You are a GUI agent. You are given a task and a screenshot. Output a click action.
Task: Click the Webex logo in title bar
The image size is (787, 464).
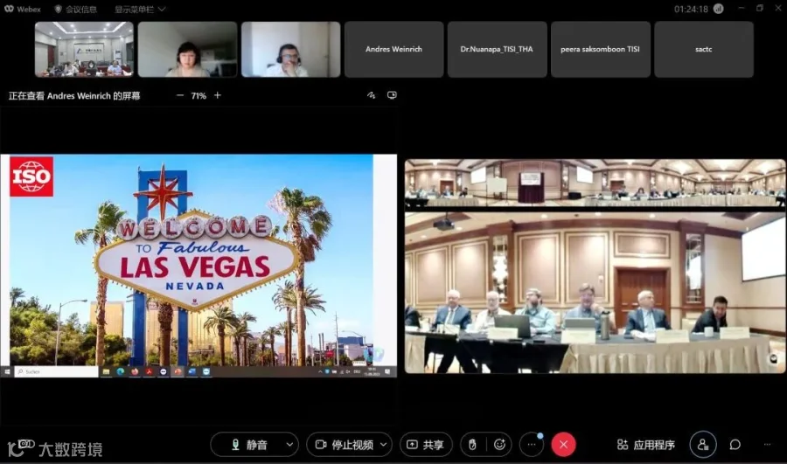(x=23, y=9)
